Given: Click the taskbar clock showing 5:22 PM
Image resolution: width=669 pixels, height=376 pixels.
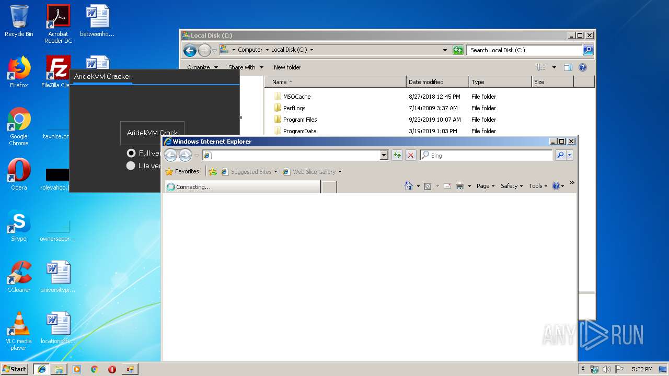Looking at the screenshot, I should 642,369.
